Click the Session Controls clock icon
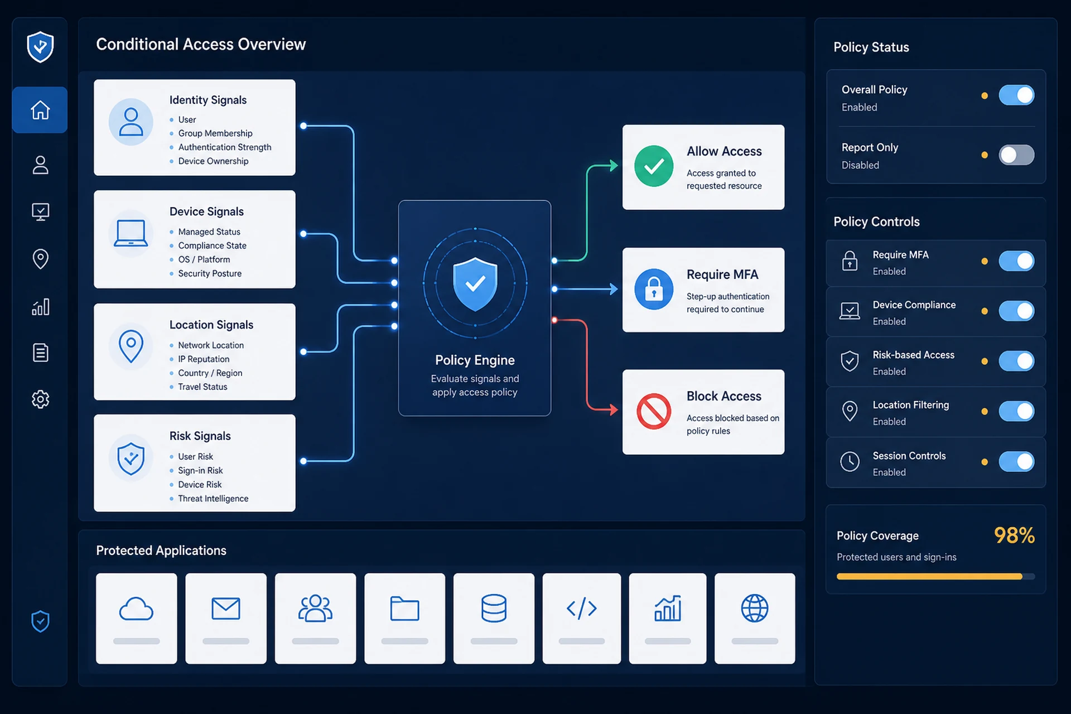 850,462
